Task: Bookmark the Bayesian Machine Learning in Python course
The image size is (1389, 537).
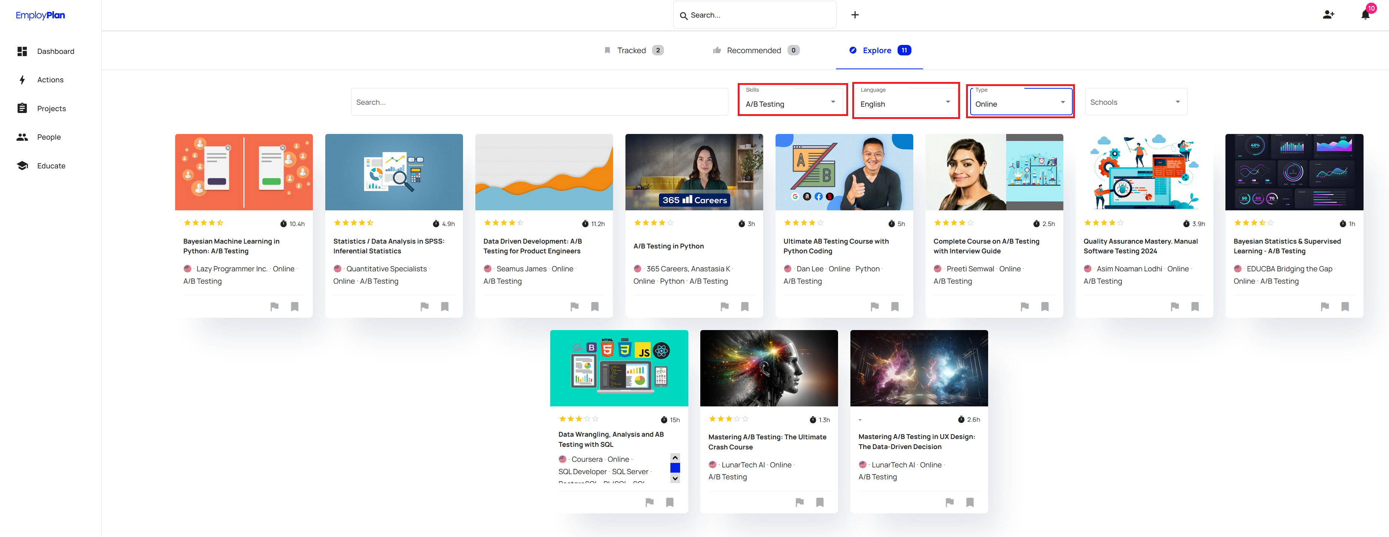Action: pos(295,307)
